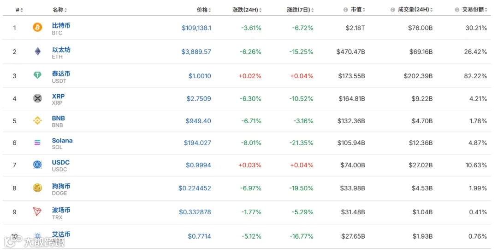This screenshot has height=251, width=498.
Task: Click the BNB yellow icon
Action: (37, 120)
